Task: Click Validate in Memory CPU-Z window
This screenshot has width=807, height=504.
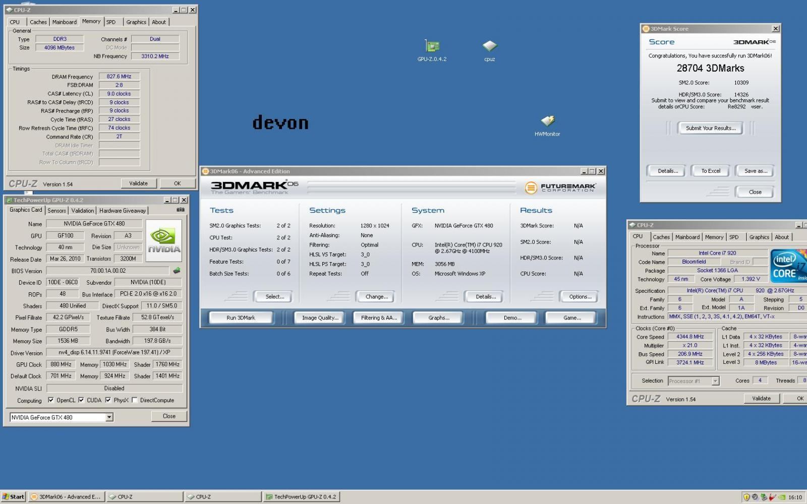Action: tap(138, 183)
